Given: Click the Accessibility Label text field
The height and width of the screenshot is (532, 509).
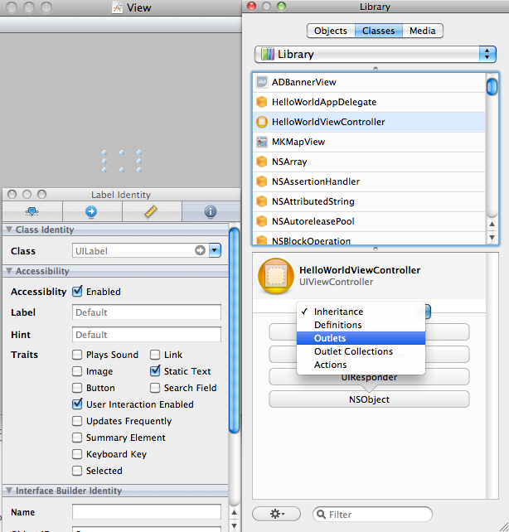Looking at the screenshot, I should point(147,312).
